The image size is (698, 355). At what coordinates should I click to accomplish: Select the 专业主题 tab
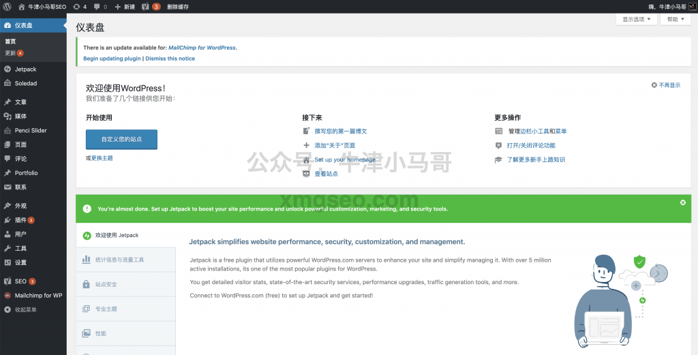click(126, 309)
